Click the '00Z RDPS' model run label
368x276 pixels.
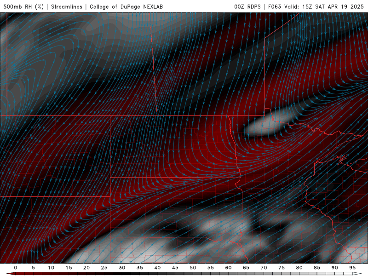tap(247, 7)
